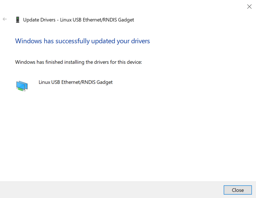Click the network adapter monitors icon
This screenshot has width=256, height=198.
point(22,86)
